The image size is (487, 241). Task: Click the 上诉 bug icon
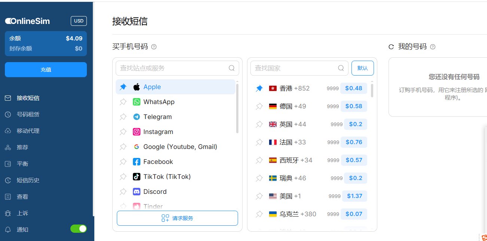coord(8,213)
